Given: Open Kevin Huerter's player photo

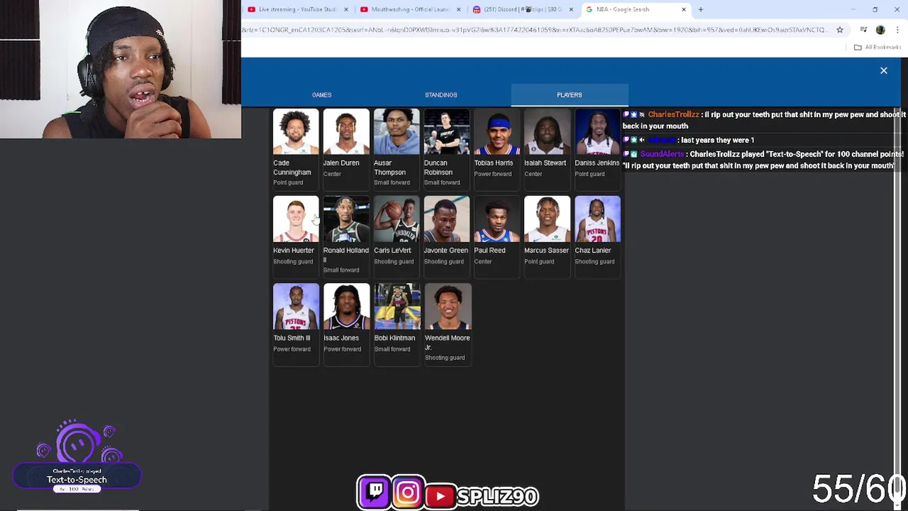Looking at the screenshot, I should tap(296, 219).
